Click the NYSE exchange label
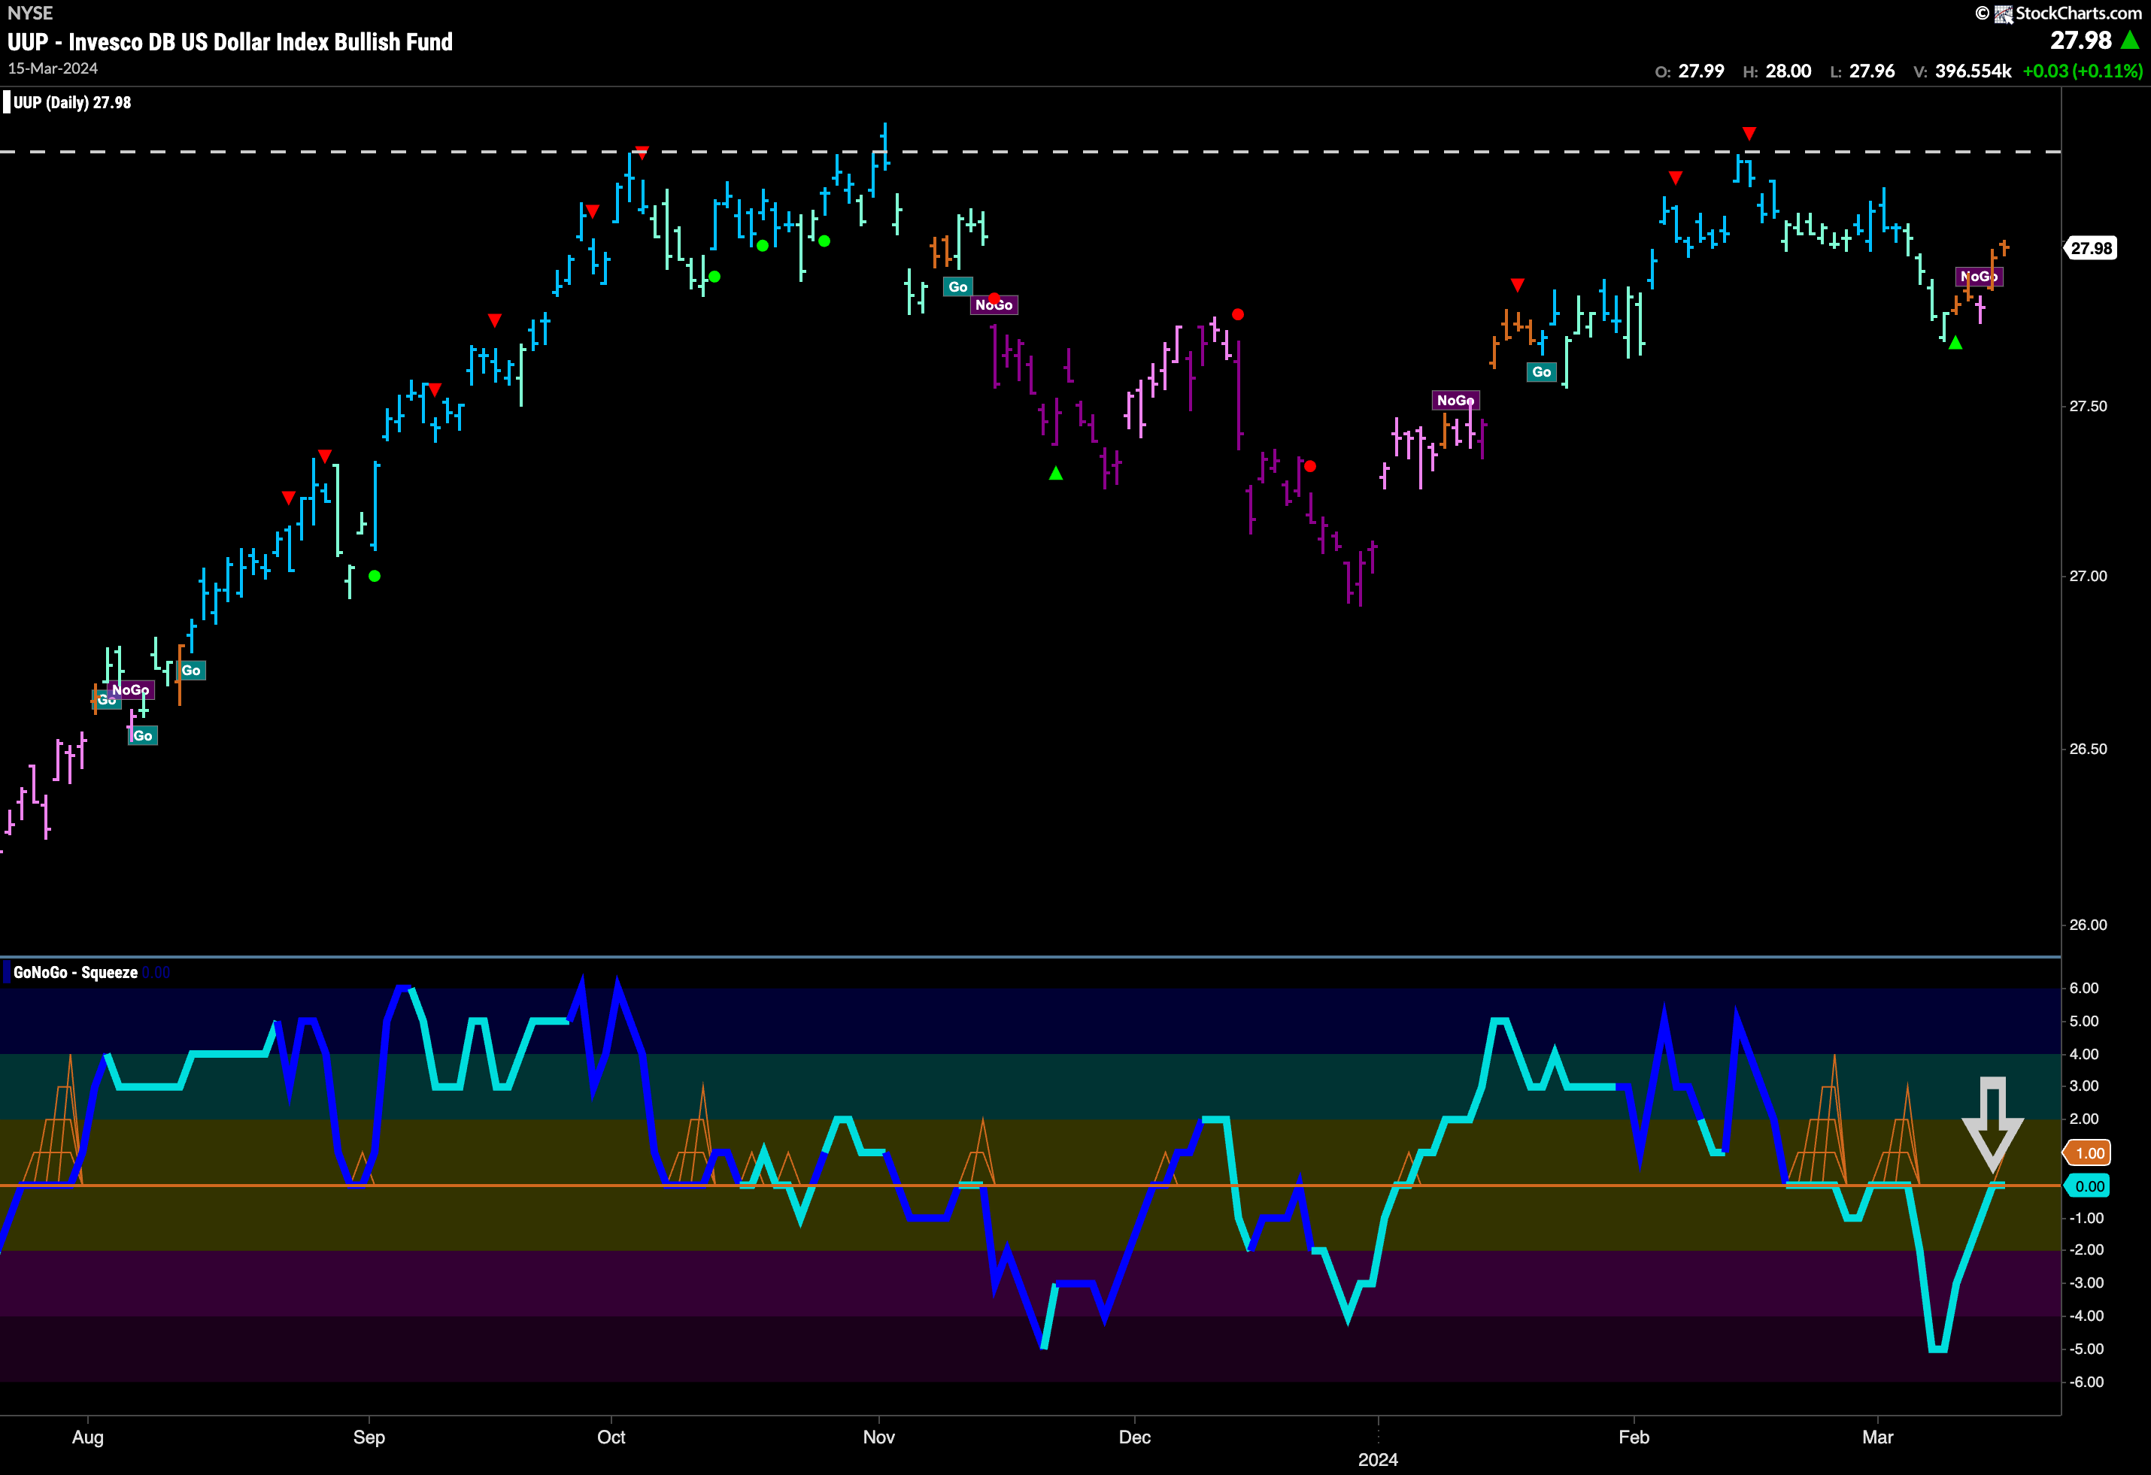This screenshot has width=2151, height=1475. point(29,13)
